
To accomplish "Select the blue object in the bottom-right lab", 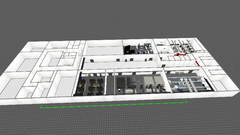I will click(x=179, y=87).
